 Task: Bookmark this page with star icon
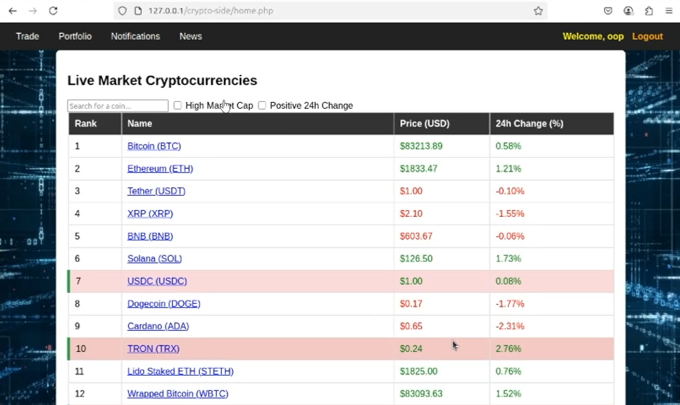point(538,11)
